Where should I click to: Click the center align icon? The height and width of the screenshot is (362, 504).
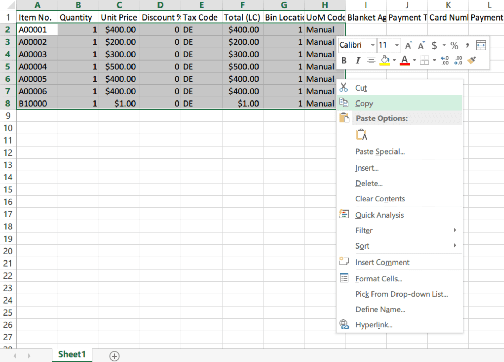371,61
